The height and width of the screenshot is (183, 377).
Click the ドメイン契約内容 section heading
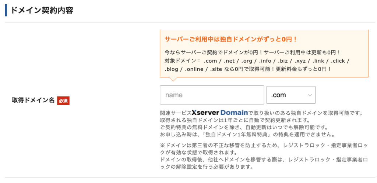[41, 10]
